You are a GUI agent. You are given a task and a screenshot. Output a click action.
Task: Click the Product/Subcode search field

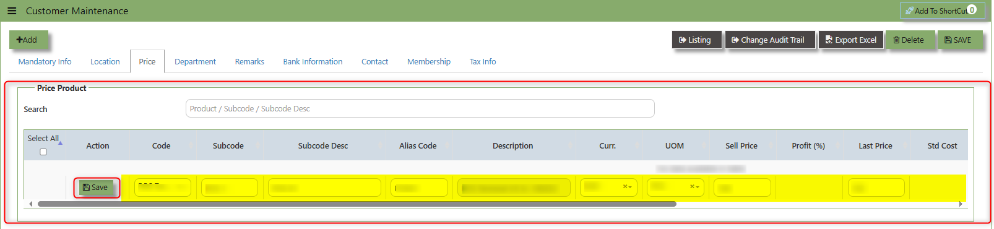(x=420, y=108)
